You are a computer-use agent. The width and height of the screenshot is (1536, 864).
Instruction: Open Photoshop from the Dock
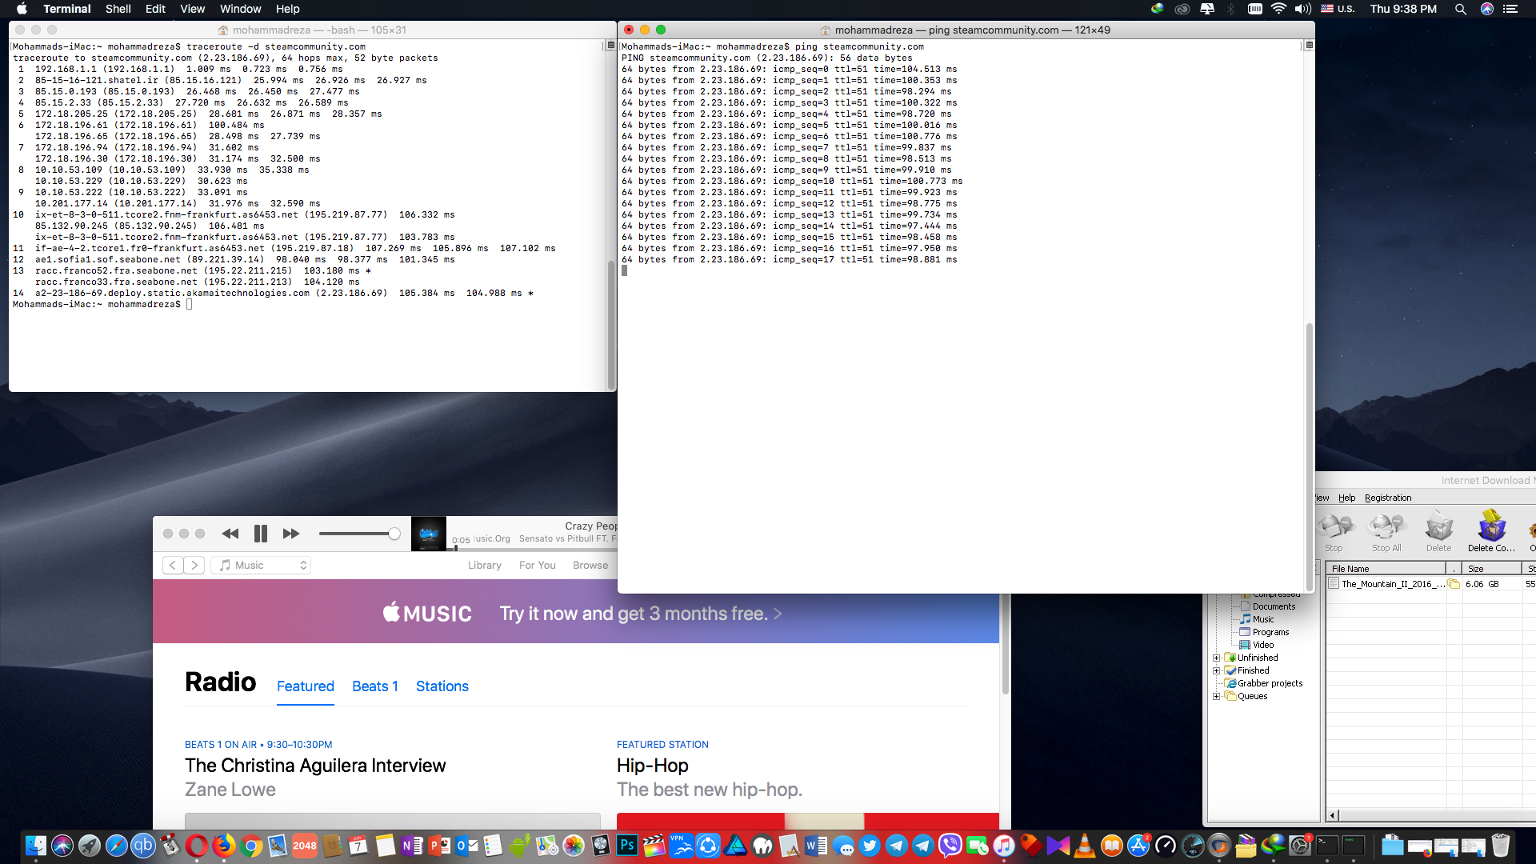pyautogui.click(x=627, y=846)
